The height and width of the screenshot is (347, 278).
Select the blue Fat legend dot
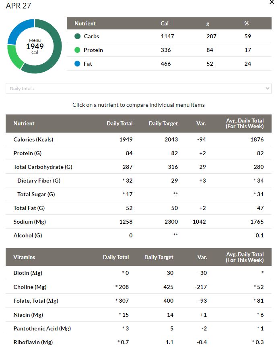[77, 64]
